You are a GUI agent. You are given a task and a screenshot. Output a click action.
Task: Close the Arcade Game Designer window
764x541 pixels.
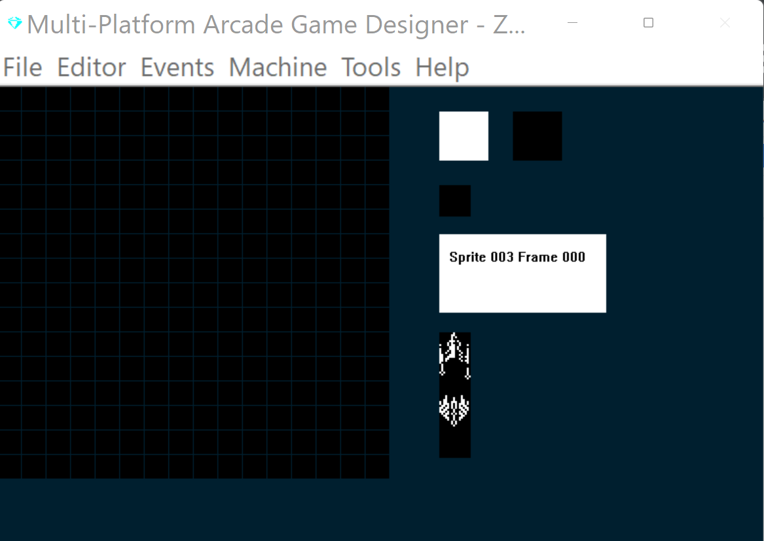pos(725,22)
